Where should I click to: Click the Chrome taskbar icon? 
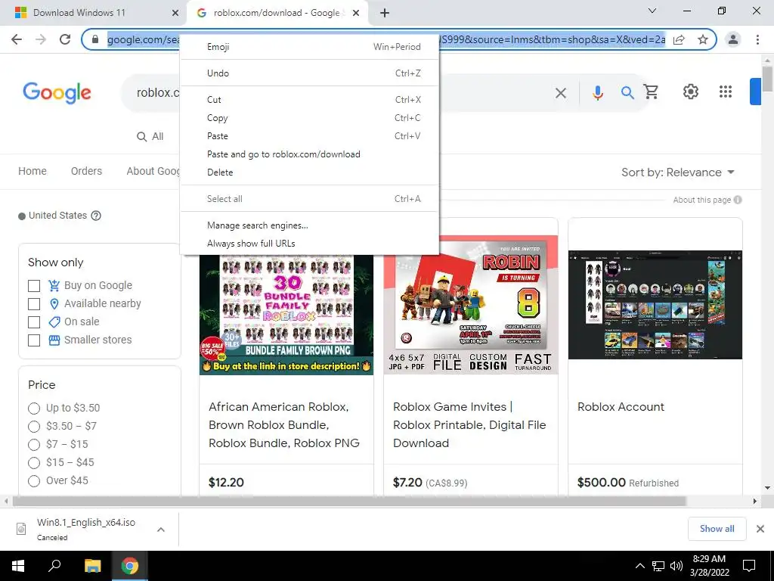tap(130, 566)
